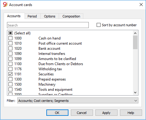The height and width of the screenshot is (120, 146).
Task: Select the 1020 Bank account checkbox
Action: tap(10, 49)
